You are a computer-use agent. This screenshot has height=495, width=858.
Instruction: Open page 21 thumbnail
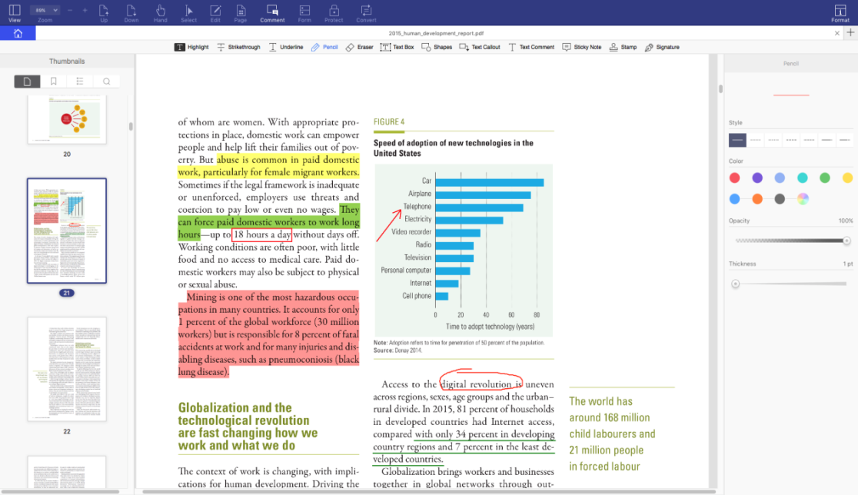[x=67, y=231]
